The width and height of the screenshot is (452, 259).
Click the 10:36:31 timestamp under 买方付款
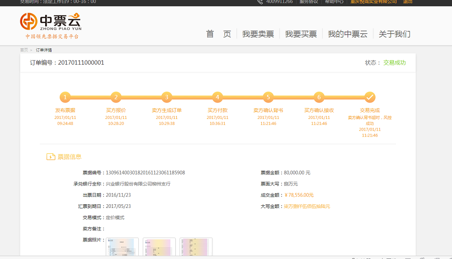point(217,123)
